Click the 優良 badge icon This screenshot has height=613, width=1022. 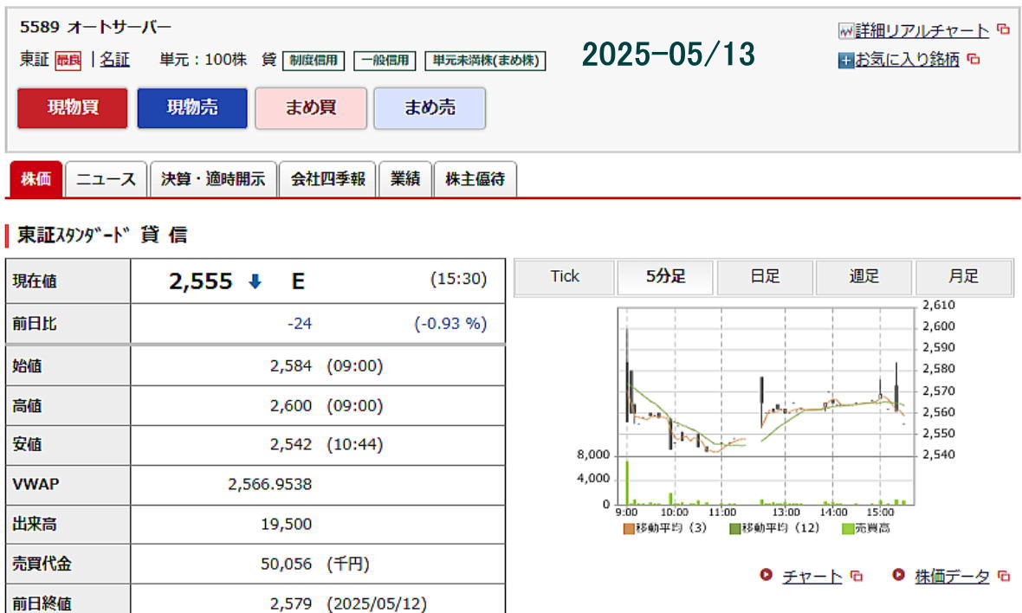click(68, 61)
